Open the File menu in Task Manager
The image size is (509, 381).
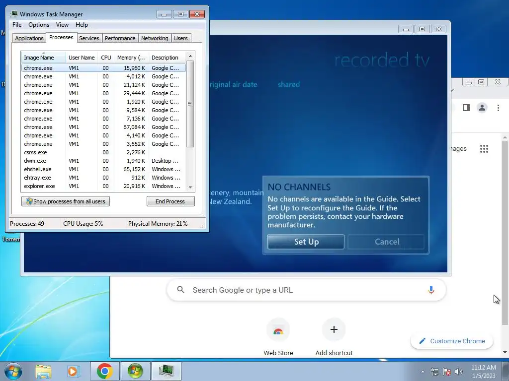point(17,25)
